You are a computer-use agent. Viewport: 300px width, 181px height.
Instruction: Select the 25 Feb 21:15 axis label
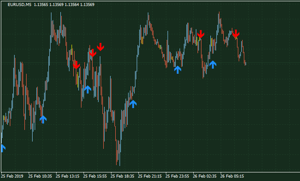click(x=150, y=176)
